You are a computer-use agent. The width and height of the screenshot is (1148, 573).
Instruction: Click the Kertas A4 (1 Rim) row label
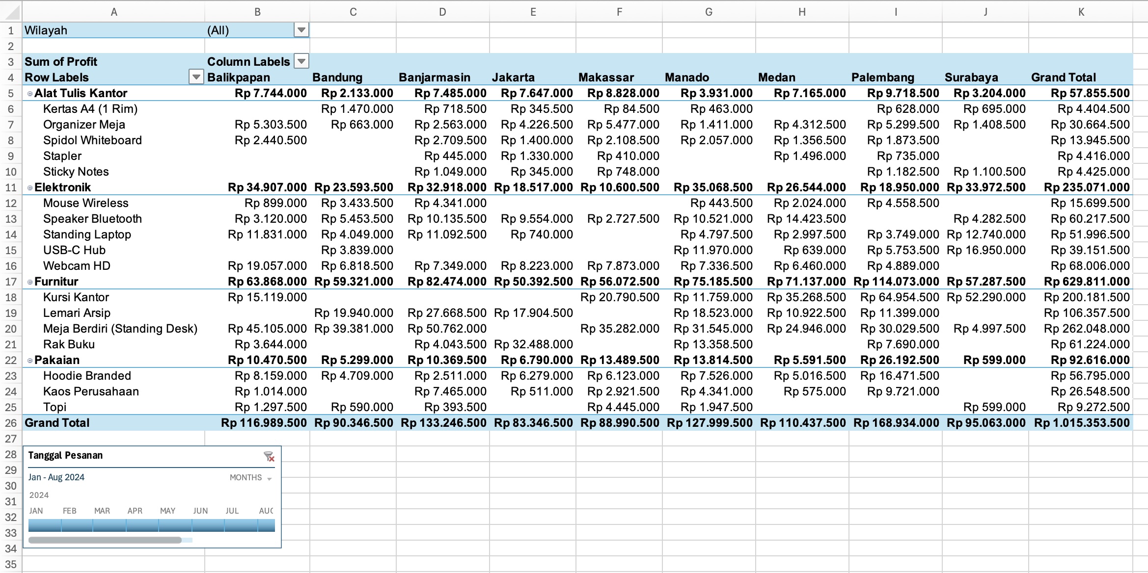[90, 109]
